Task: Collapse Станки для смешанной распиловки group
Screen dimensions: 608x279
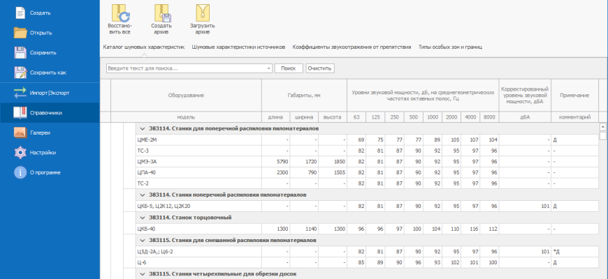Action: point(143,240)
